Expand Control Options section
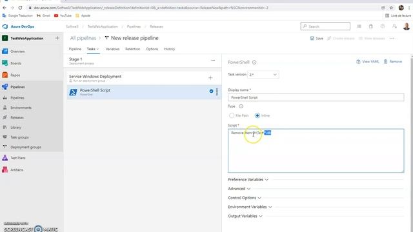 click(244, 198)
